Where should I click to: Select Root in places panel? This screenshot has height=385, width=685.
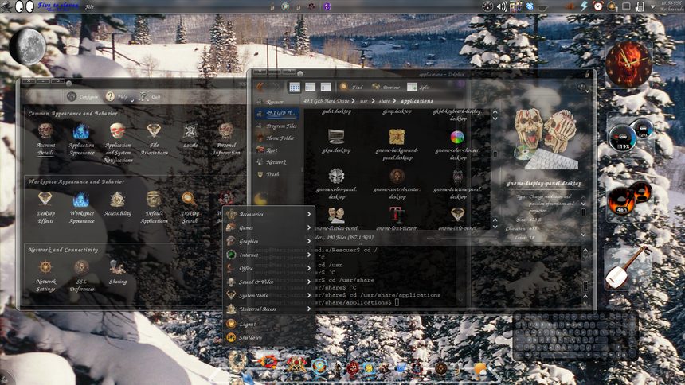(x=277, y=150)
